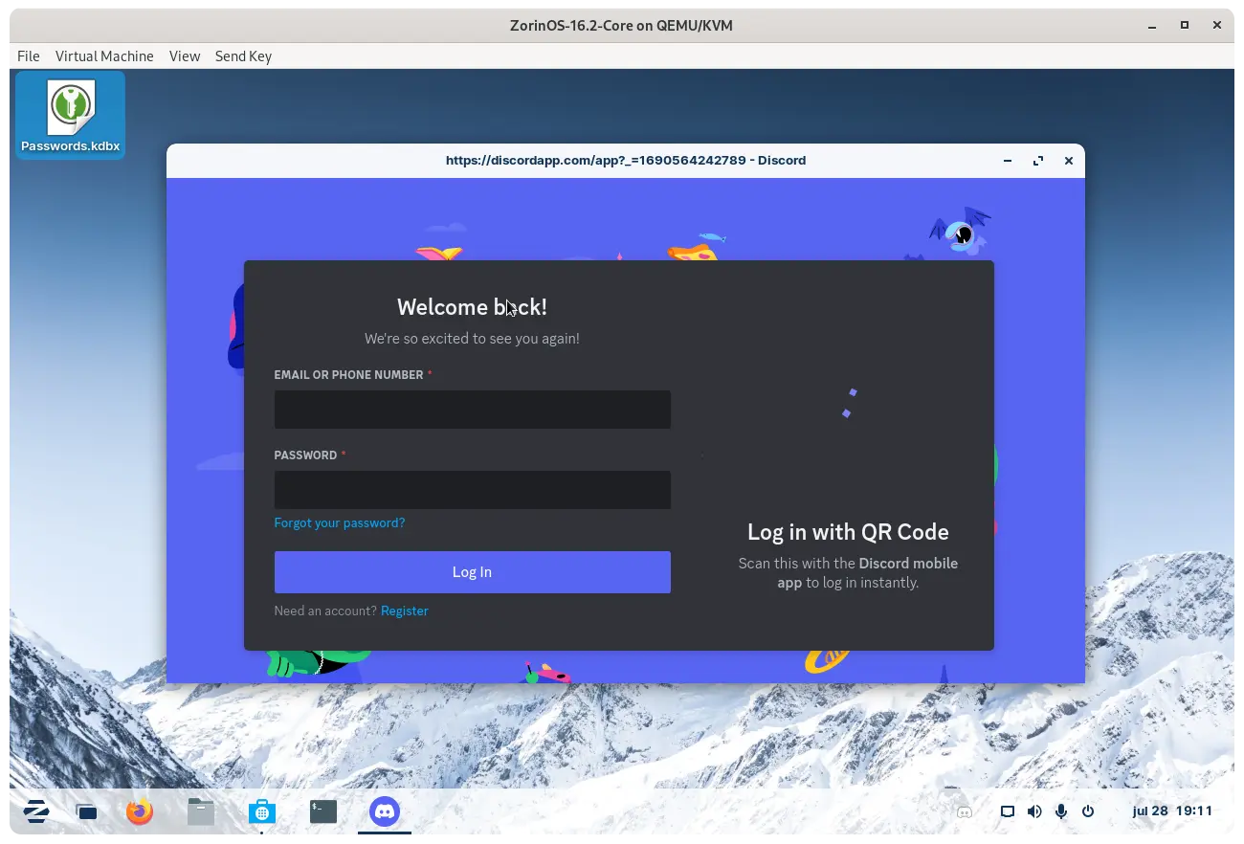Open the Virtual Machine menu
1244x844 pixels.
(x=104, y=56)
